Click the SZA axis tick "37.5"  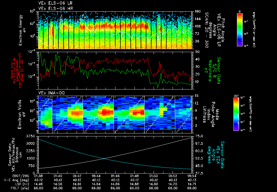pyautogui.click(x=199, y=173)
